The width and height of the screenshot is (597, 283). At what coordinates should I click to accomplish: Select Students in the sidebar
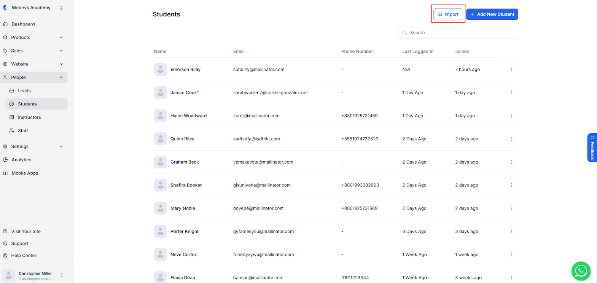point(37,104)
